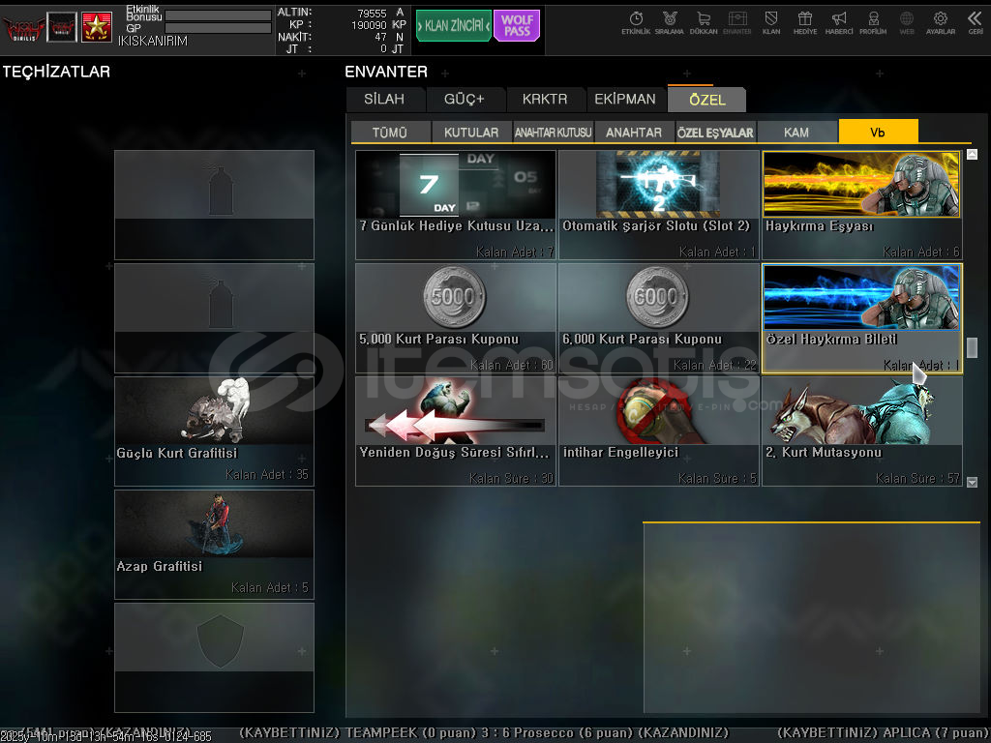
Task: Select the KAM sub-tab
Action: click(796, 132)
